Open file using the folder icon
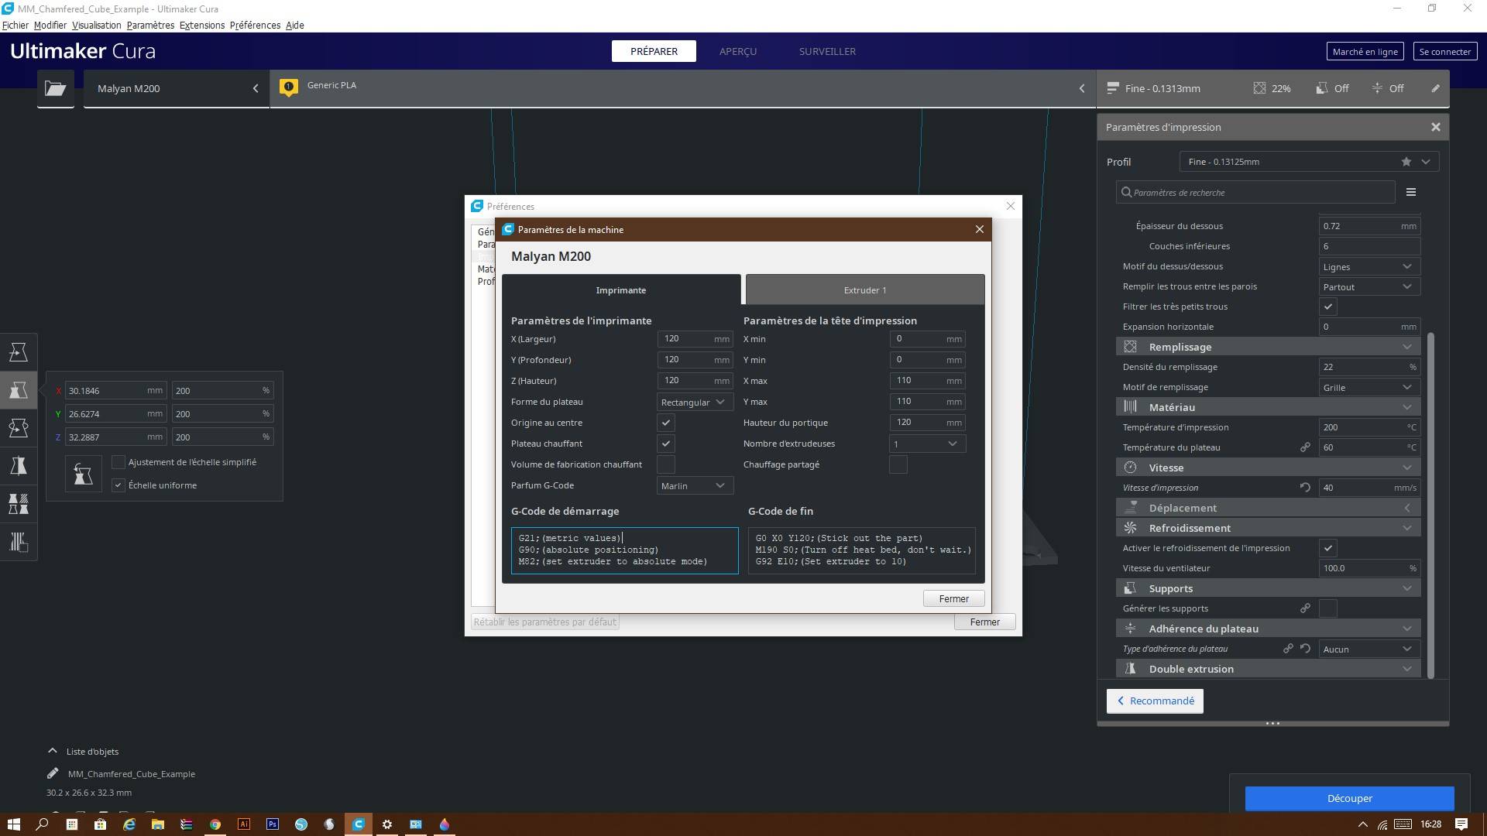 [56, 88]
